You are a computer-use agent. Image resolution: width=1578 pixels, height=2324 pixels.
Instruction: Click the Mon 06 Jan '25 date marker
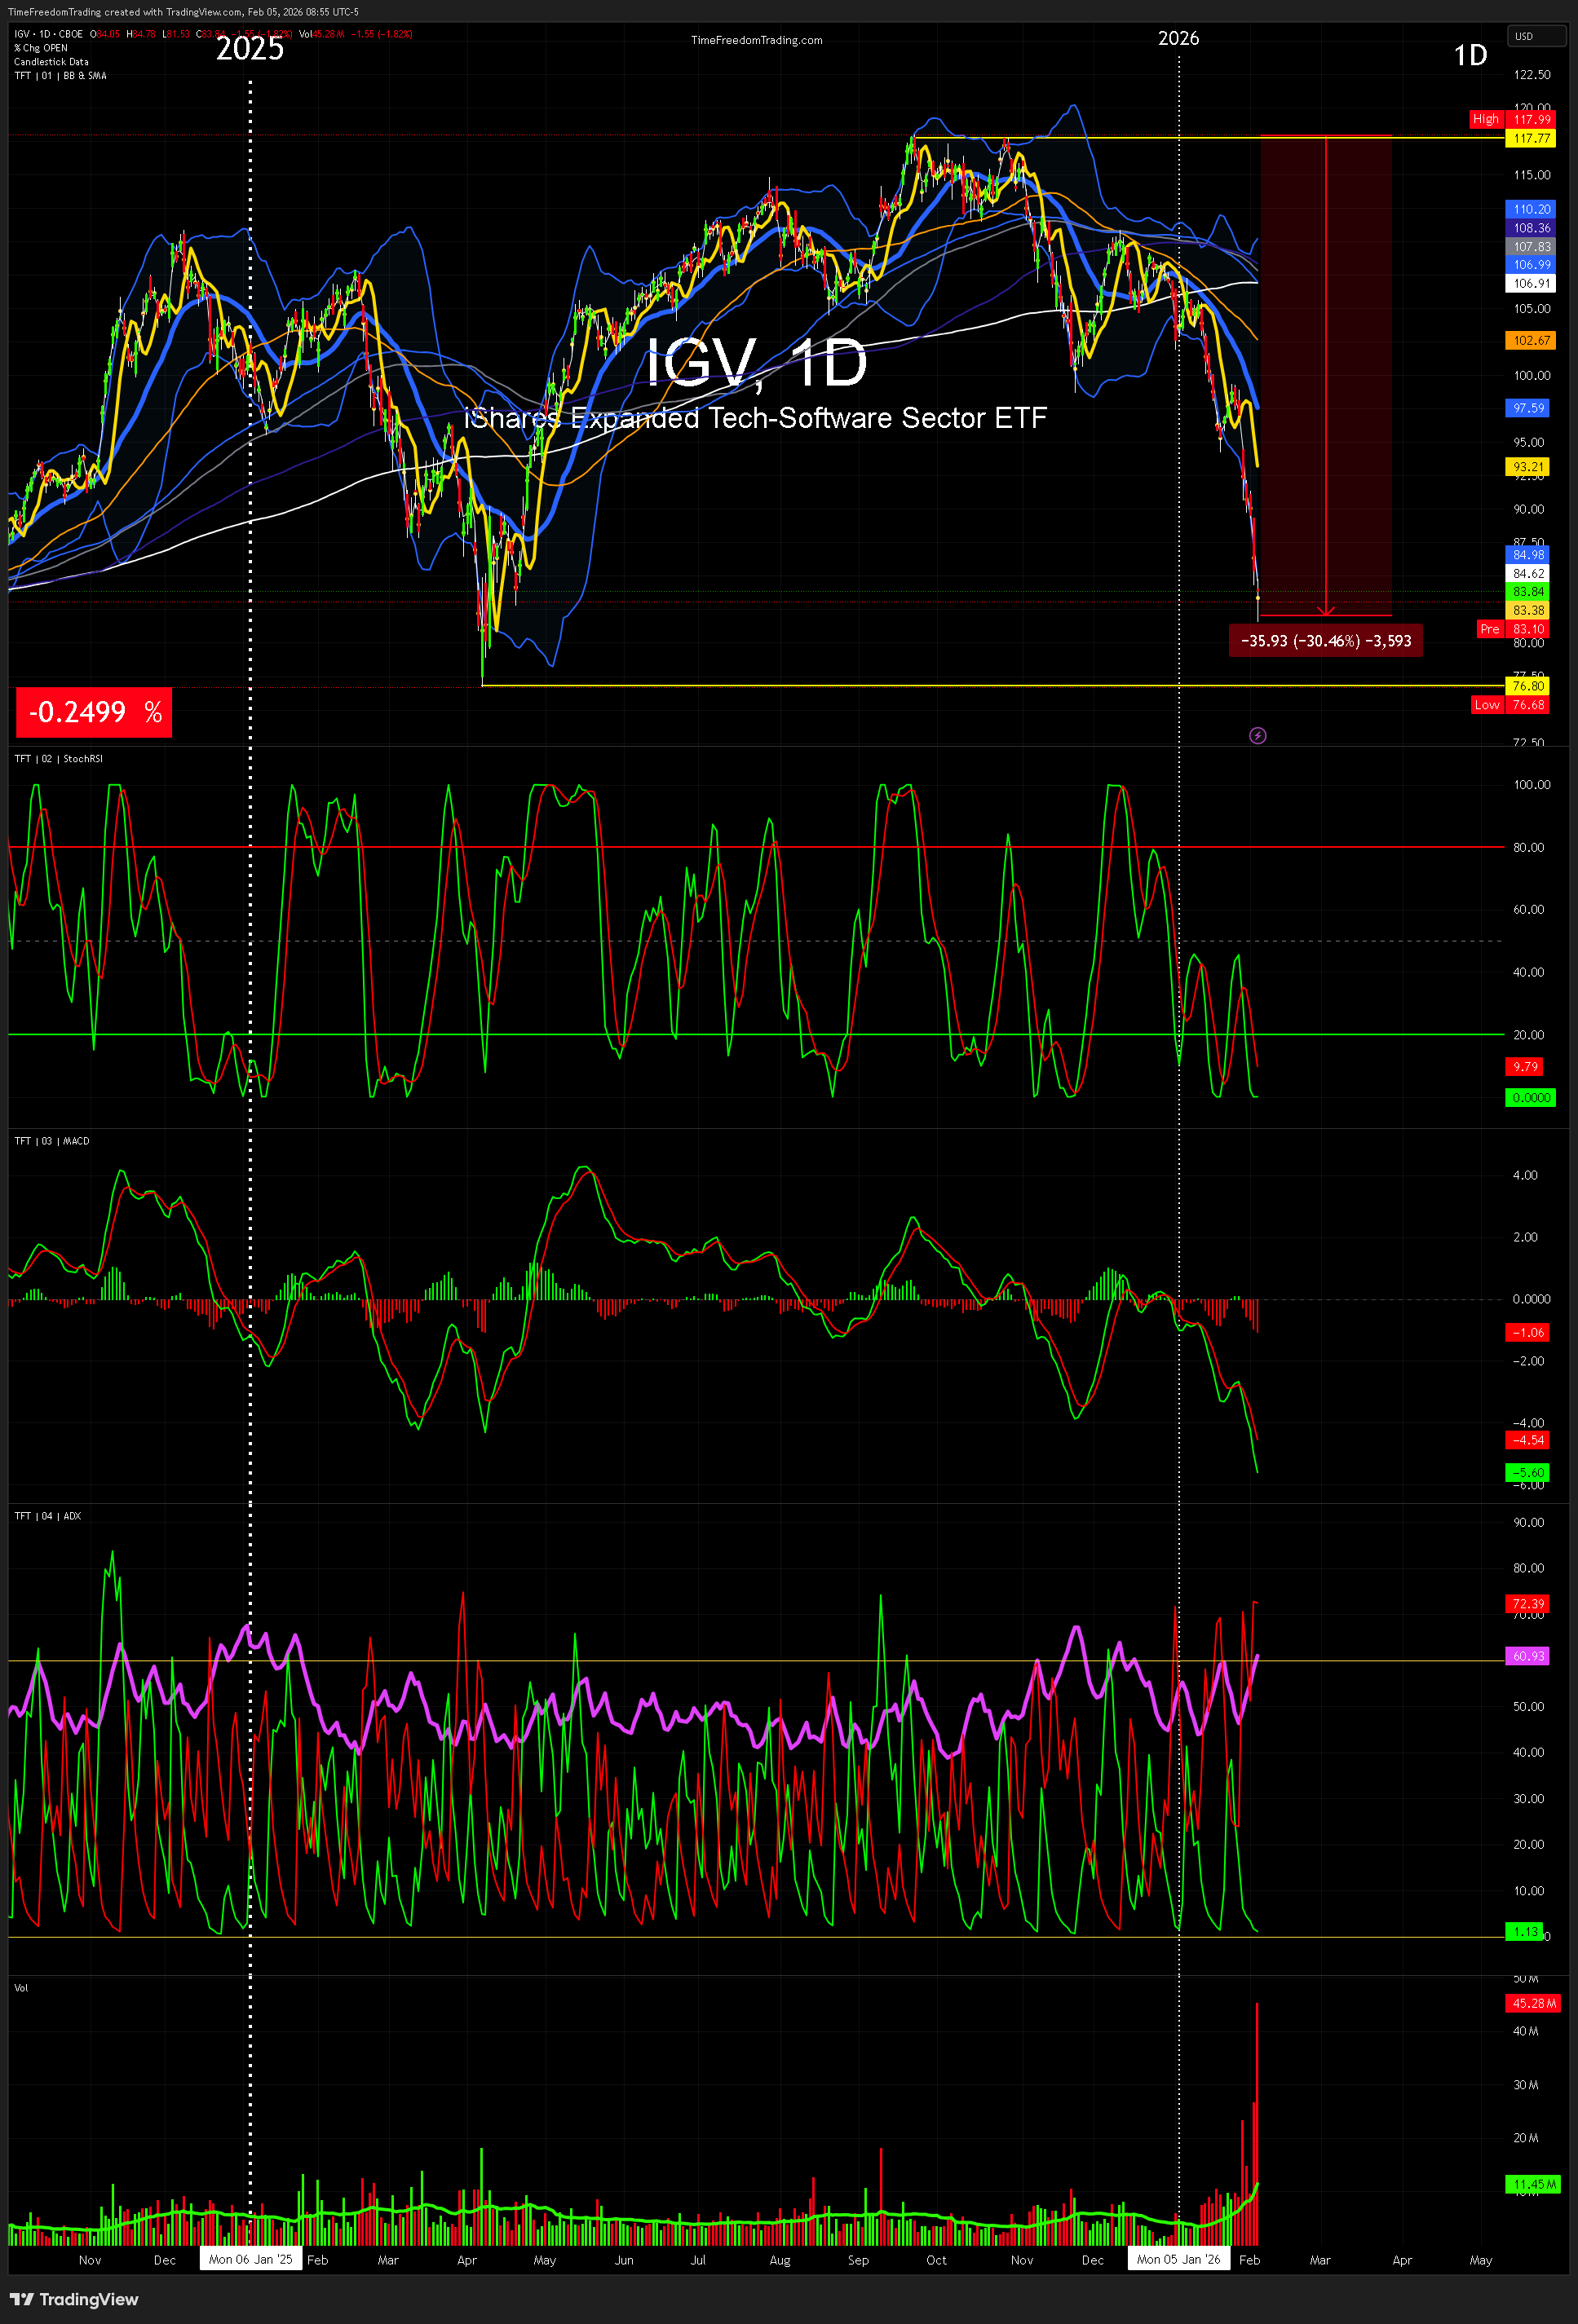pyautogui.click(x=250, y=2259)
